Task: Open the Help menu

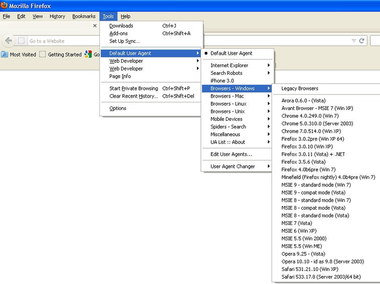Action: (125, 16)
